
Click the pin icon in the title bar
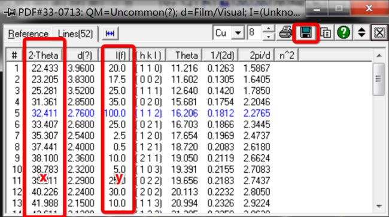10,12
